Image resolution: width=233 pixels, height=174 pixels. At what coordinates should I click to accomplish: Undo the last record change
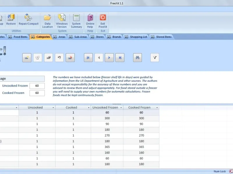tap(59, 58)
